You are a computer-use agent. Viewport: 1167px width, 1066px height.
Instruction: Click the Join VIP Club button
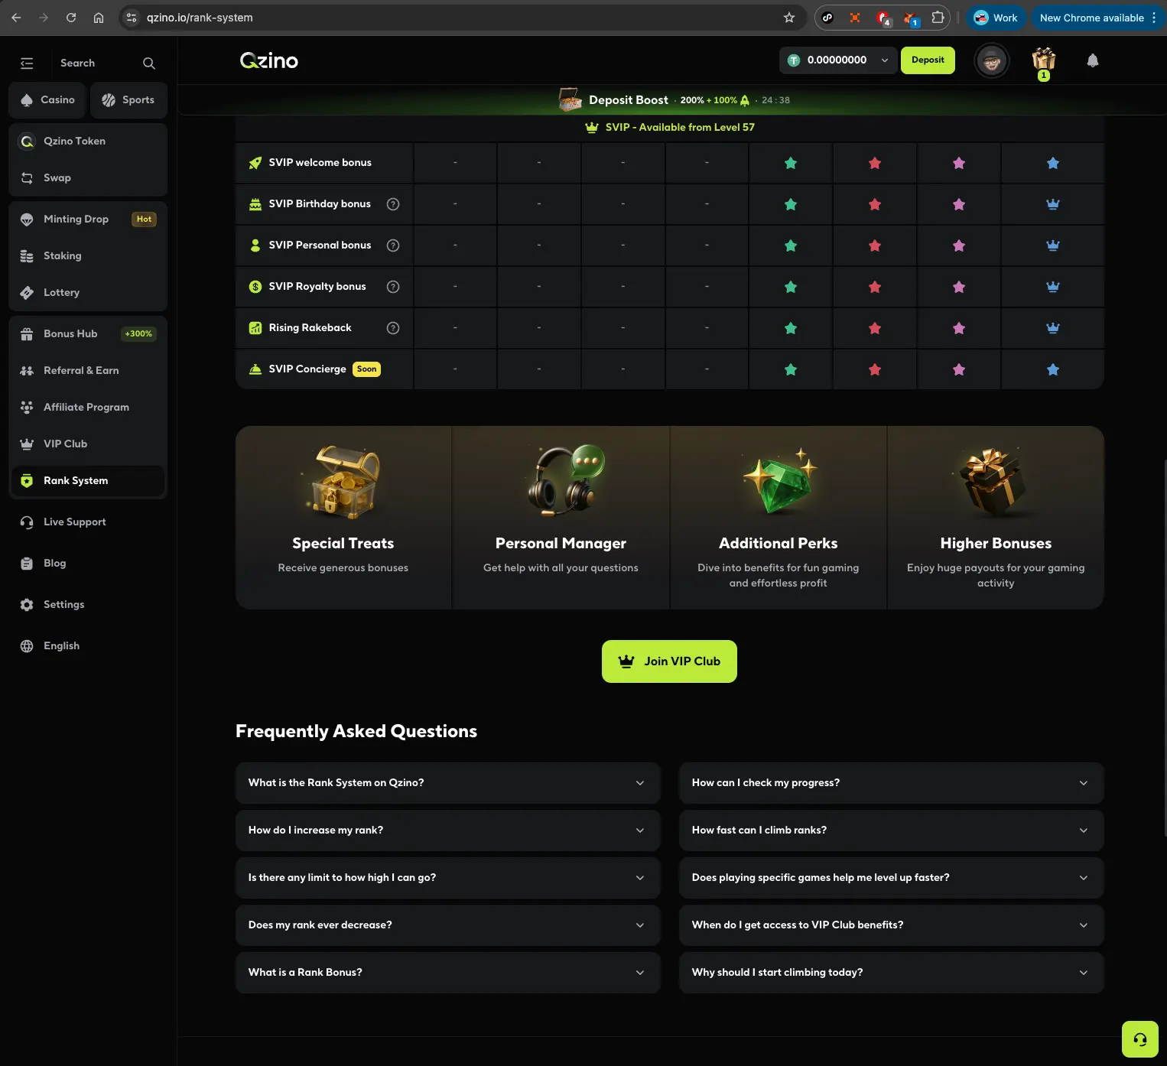[669, 661]
